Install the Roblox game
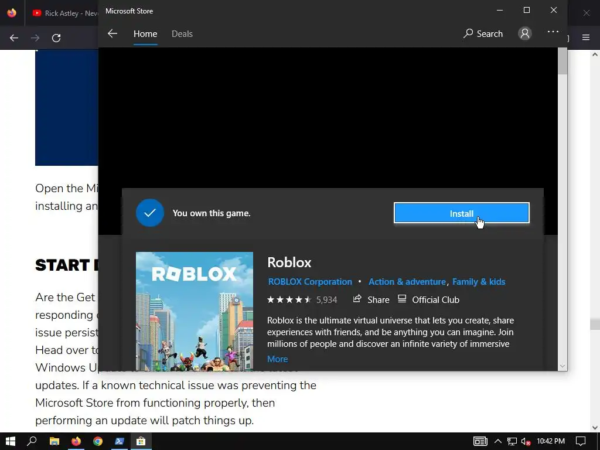Image resolution: width=600 pixels, height=450 pixels. (x=462, y=213)
